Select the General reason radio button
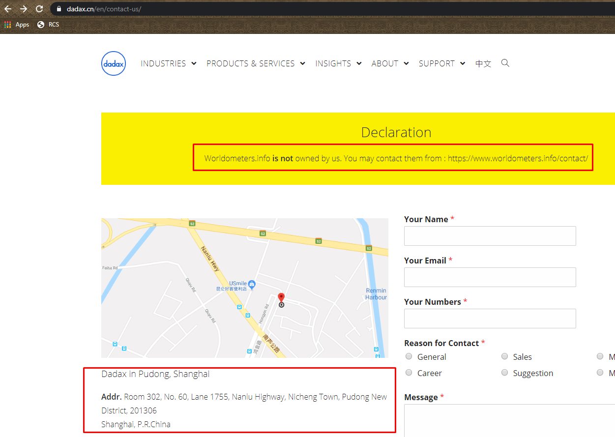The image size is (615, 437). tap(409, 356)
